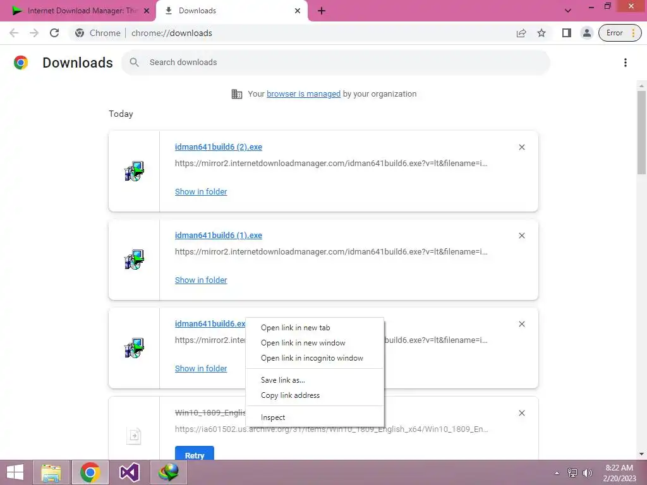The width and height of the screenshot is (647, 485).
Task: Click the search magnifier icon
Action: point(134,63)
